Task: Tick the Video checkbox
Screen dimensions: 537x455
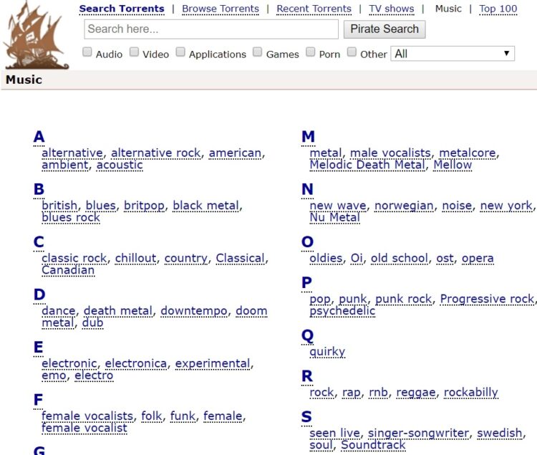Action: click(135, 52)
